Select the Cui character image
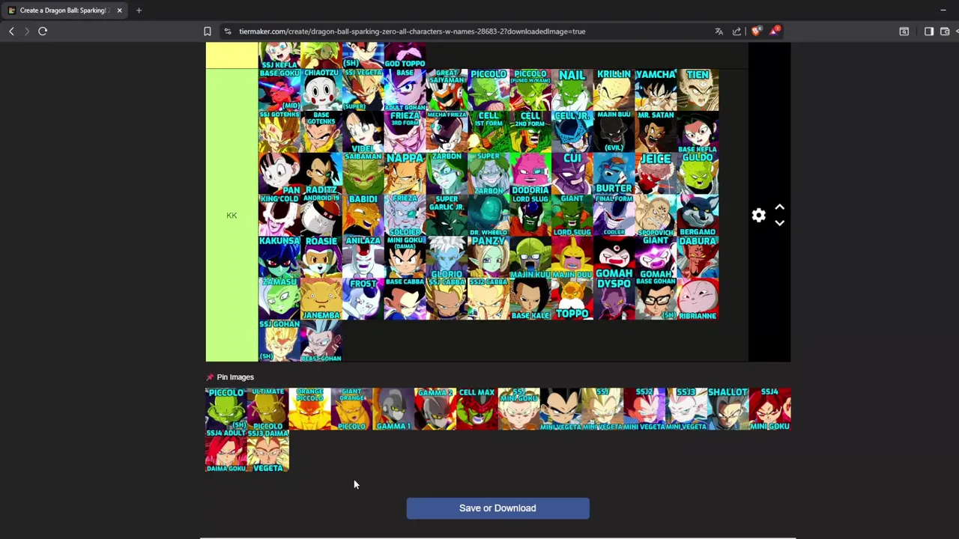The height and width of the screenshot is (539, 959). [572, 174]
